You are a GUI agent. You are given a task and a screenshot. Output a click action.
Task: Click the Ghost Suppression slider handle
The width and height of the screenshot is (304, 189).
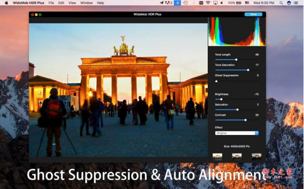[216, 81]
